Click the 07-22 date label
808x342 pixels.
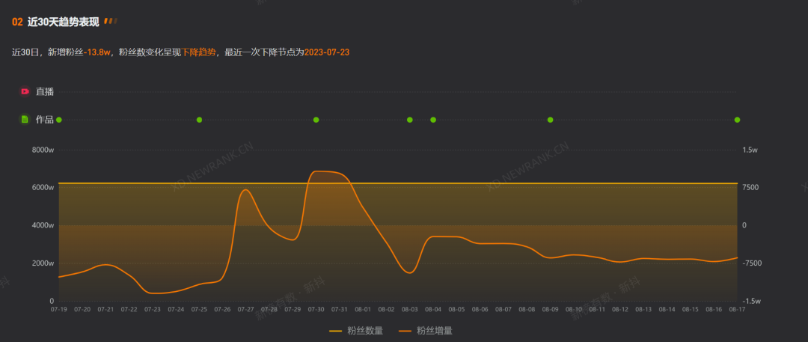click(129, 310)
